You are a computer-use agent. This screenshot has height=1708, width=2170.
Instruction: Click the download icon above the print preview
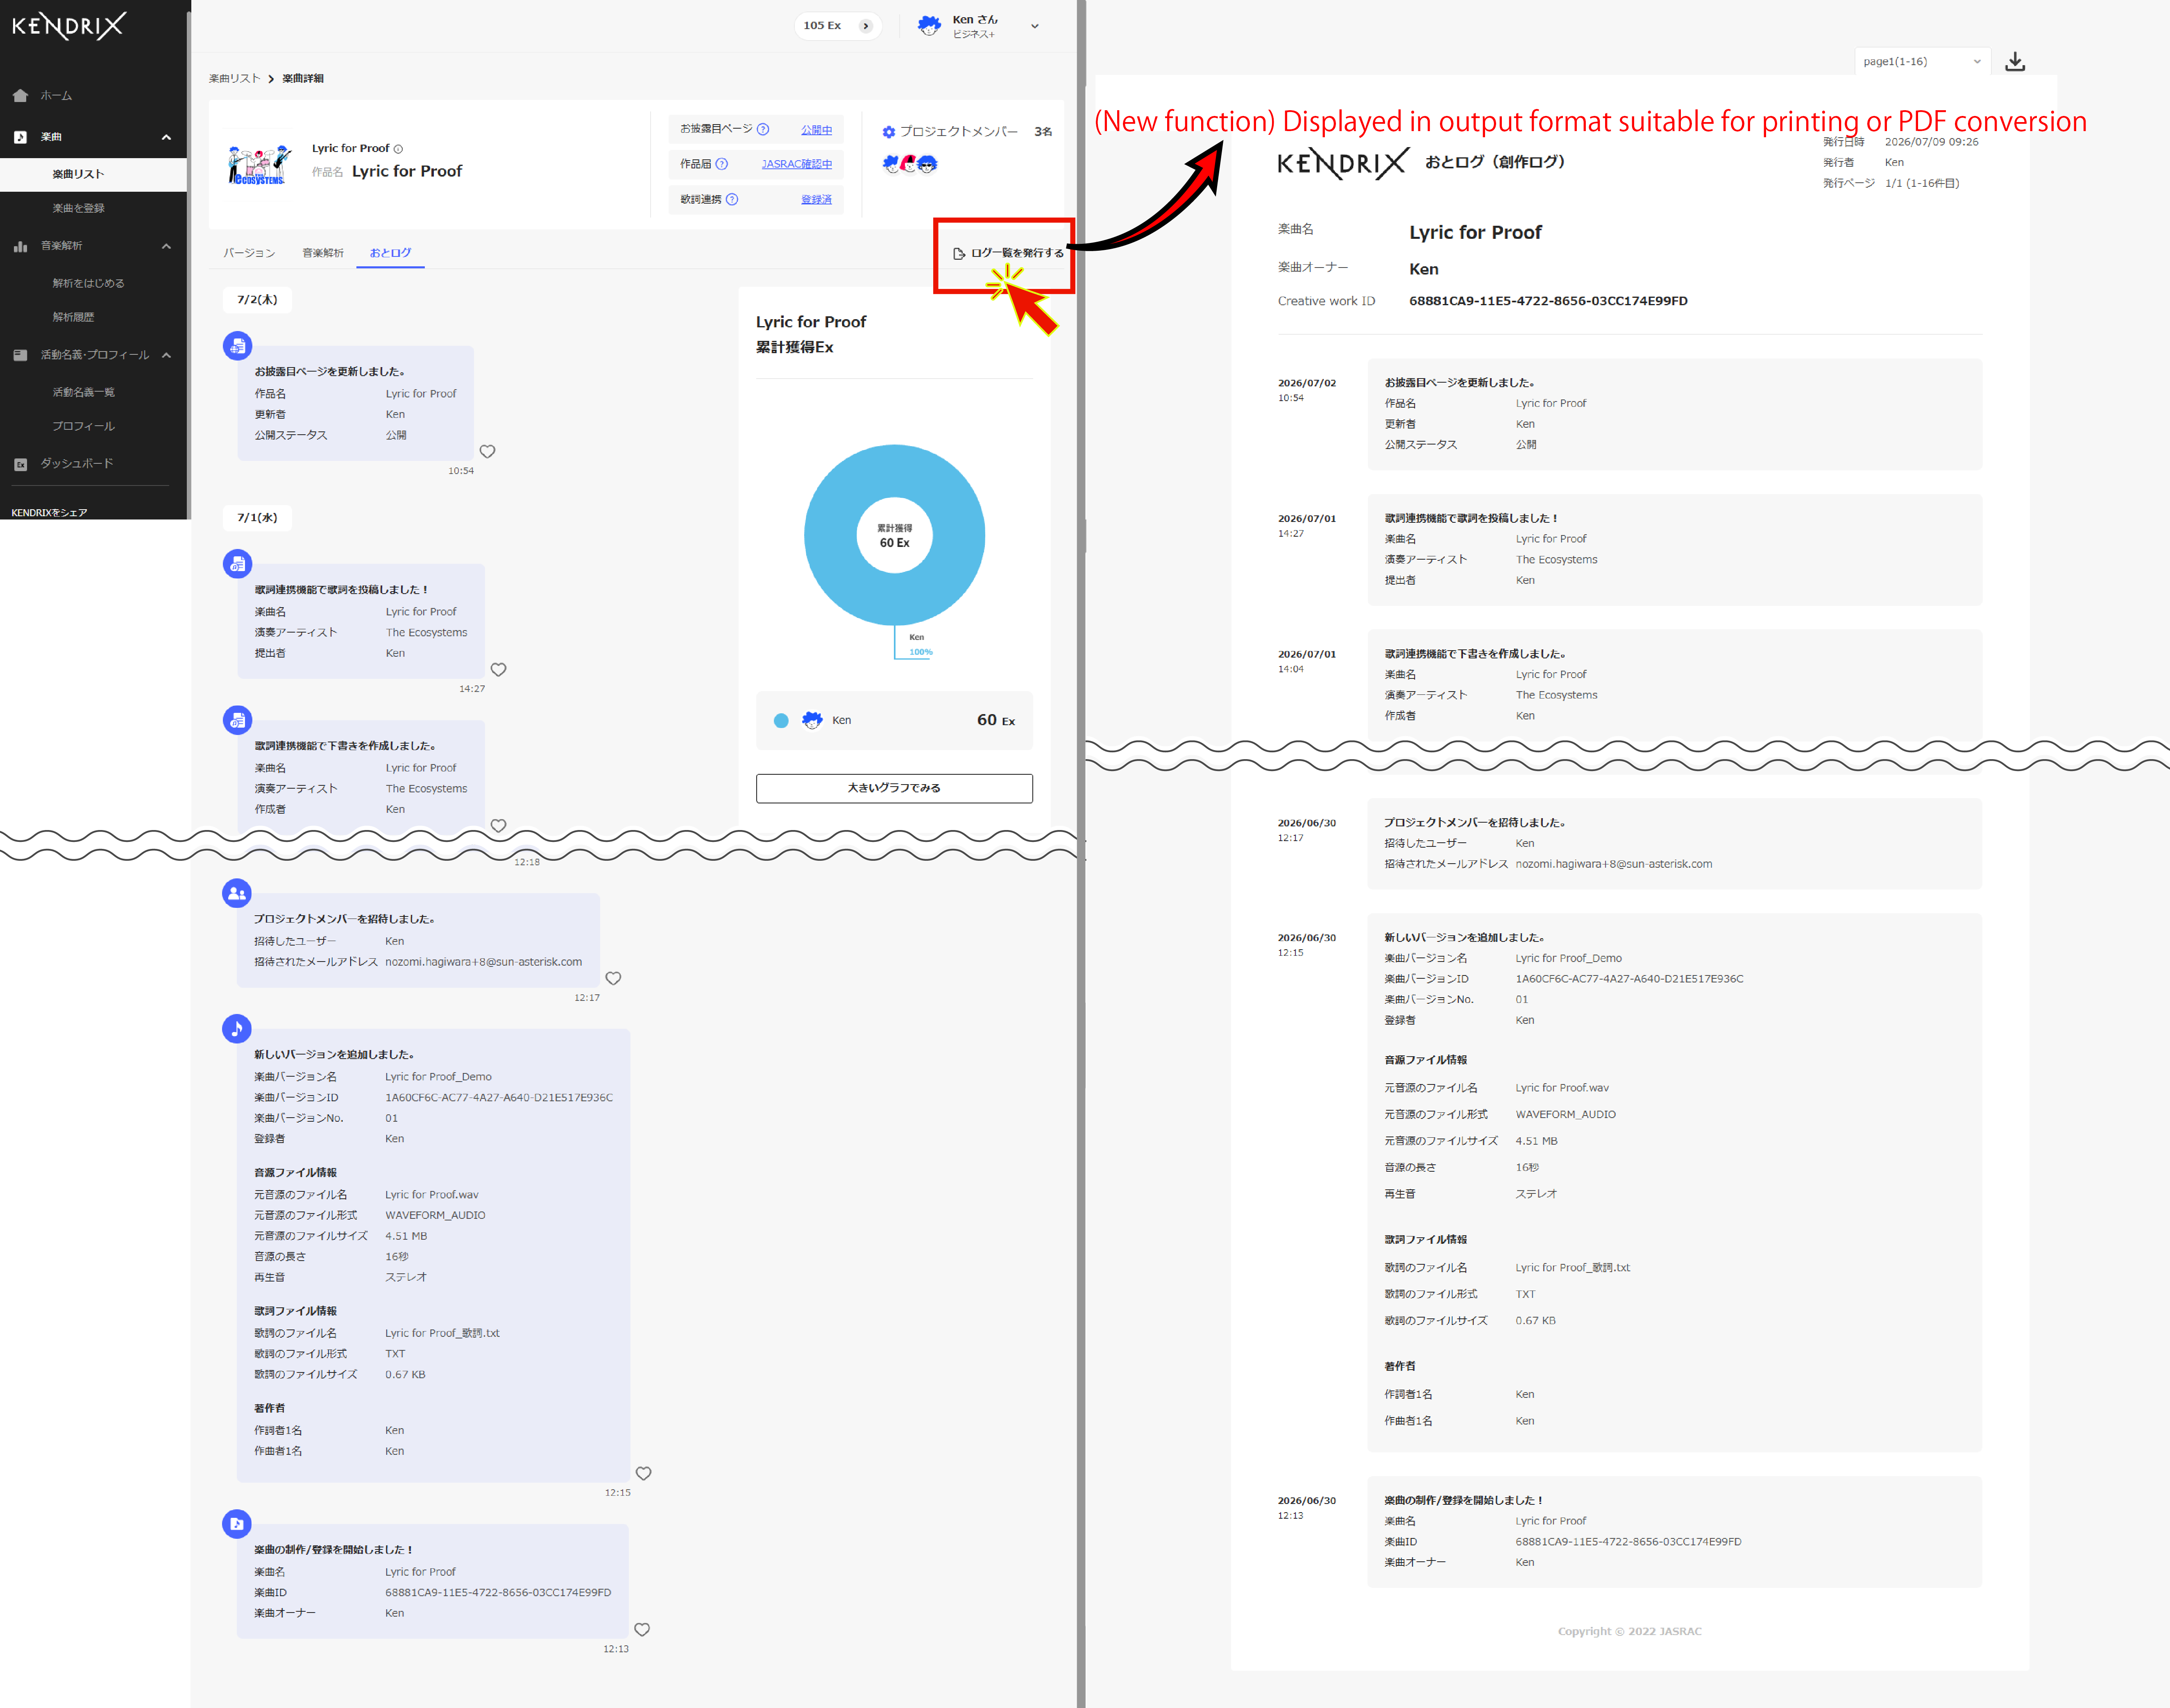click(2015, 62)
